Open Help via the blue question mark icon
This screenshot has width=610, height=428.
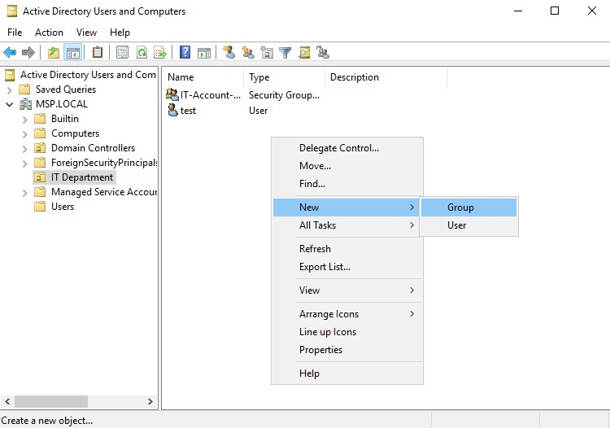(x=185, y=53)
